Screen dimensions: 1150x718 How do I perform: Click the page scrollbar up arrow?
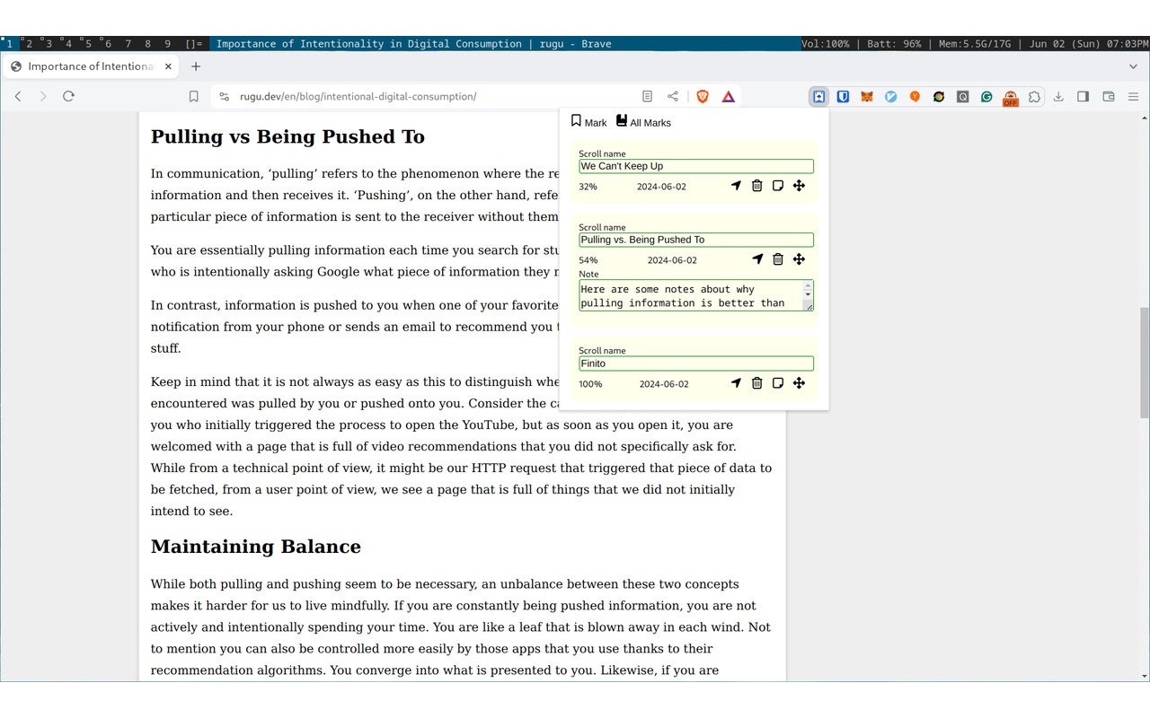[1144, 118]
